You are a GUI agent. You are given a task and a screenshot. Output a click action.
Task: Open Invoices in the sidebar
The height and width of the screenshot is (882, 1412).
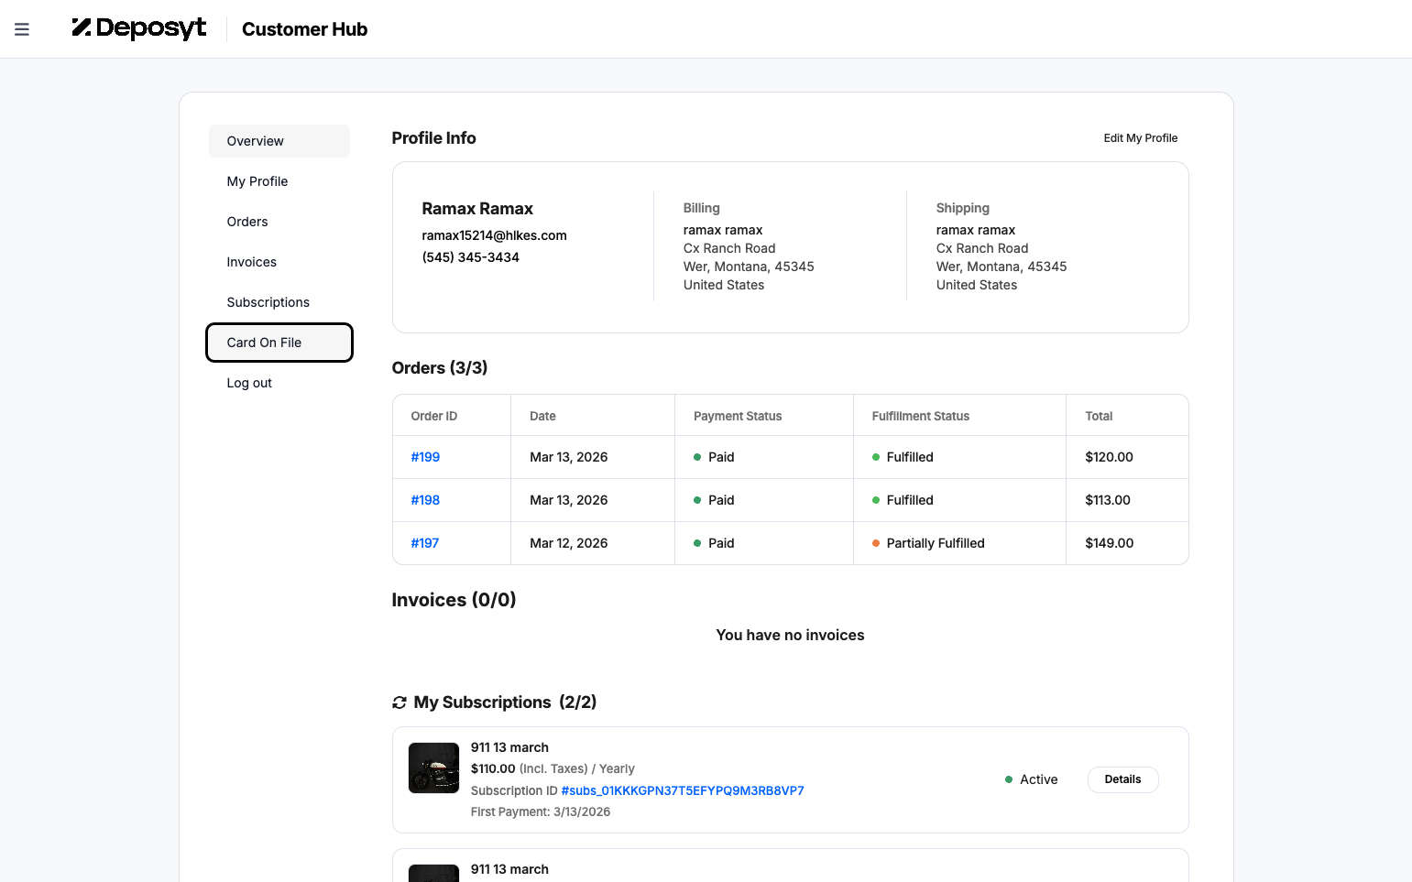coord(279,262)
